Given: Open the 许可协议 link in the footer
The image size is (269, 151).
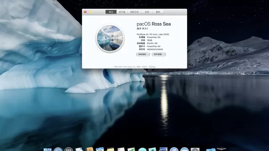Looking at the screenshot, I should [152, 67].
